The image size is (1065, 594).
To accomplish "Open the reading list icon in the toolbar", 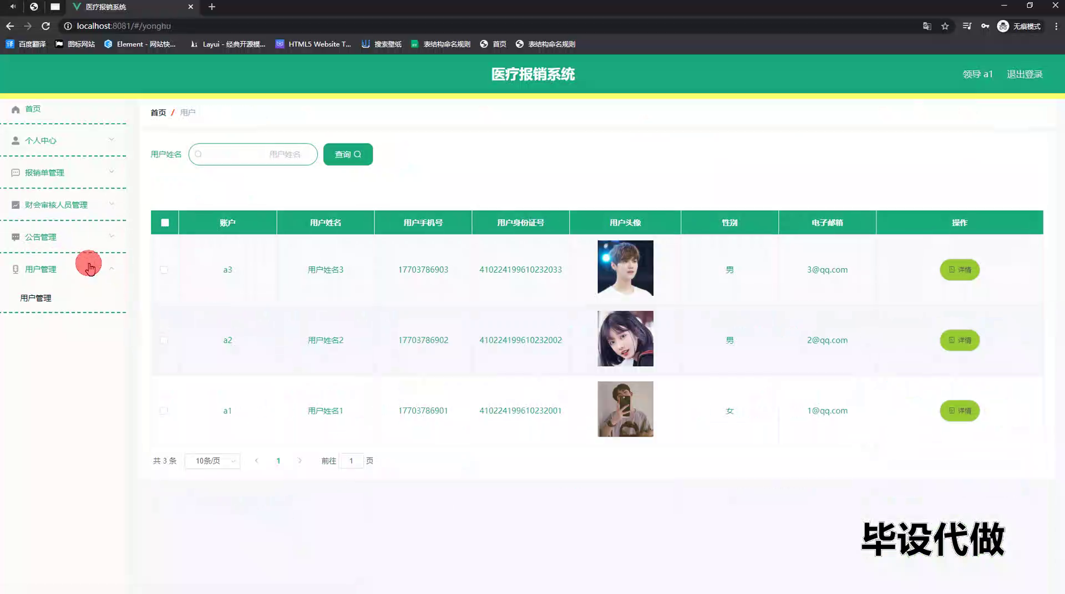I will (967, 26).
